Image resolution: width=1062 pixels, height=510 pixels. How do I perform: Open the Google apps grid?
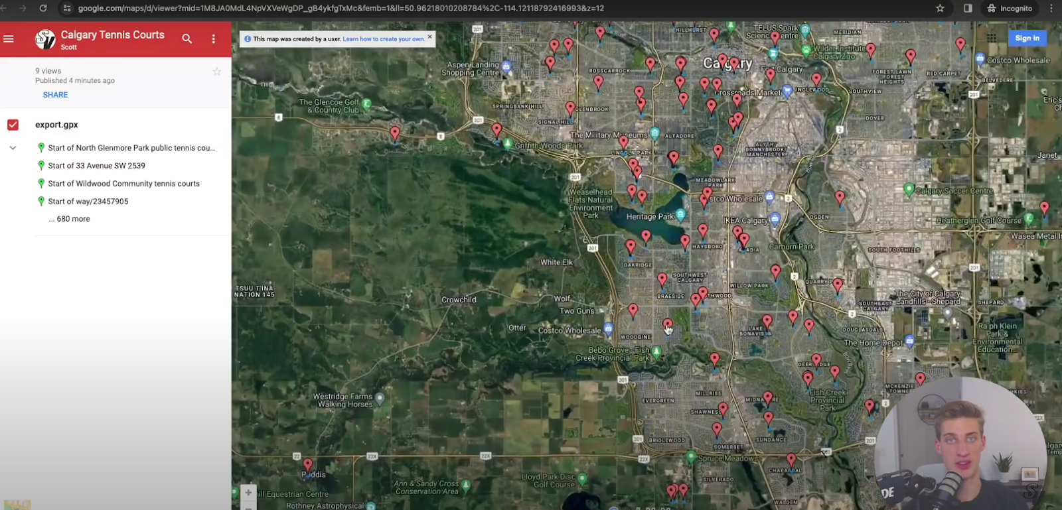[992, 38]
